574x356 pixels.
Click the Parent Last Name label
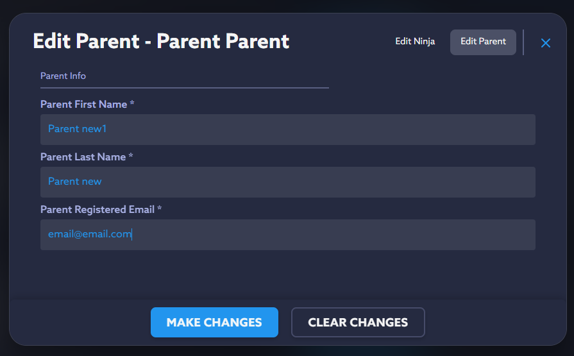[x=83, y=157]
